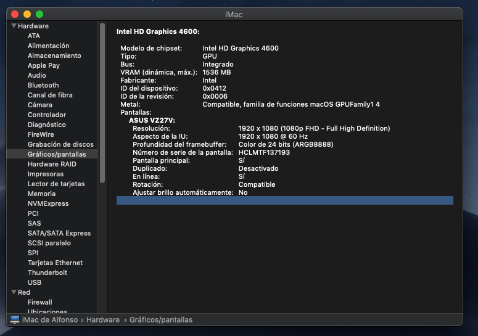Select ATA in sidebar
Screen dimensions: 478x336
tap(34, 36)
